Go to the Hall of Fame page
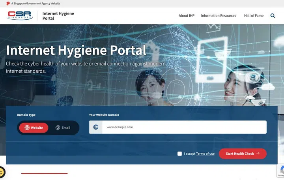This screenshot has height=180, width=284. (254, 16)
